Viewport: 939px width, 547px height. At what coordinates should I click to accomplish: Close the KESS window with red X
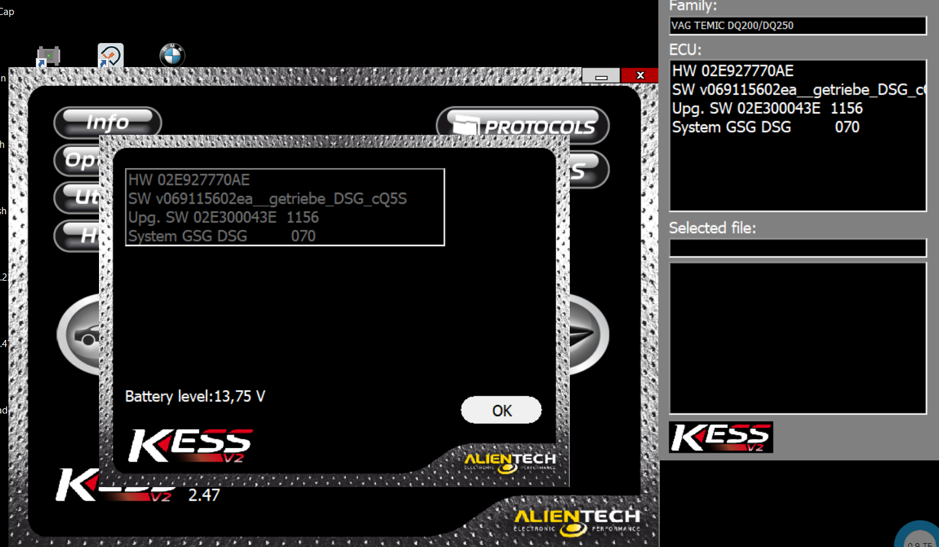coord(640,76)
